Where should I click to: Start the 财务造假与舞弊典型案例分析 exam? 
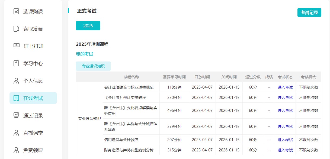pyautogui.click(x=285, y=150)
